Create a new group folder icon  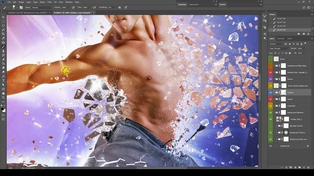click(x=300, y=167)
